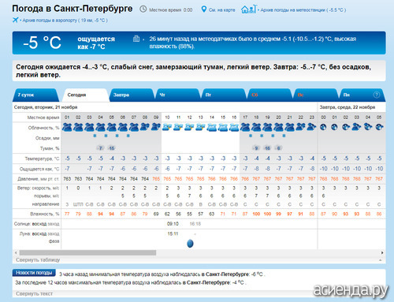Click the help question mark icon in tab bar
The height and width of the screenshot is (302, 394).
(x=377, y=95)
